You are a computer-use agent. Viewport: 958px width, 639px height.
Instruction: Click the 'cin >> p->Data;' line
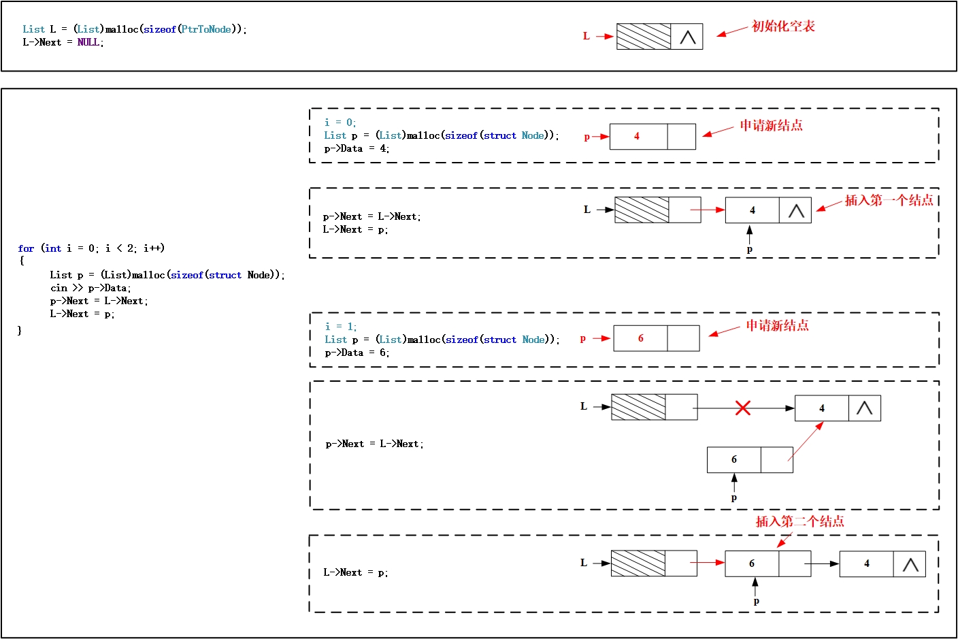click(90, 288)
